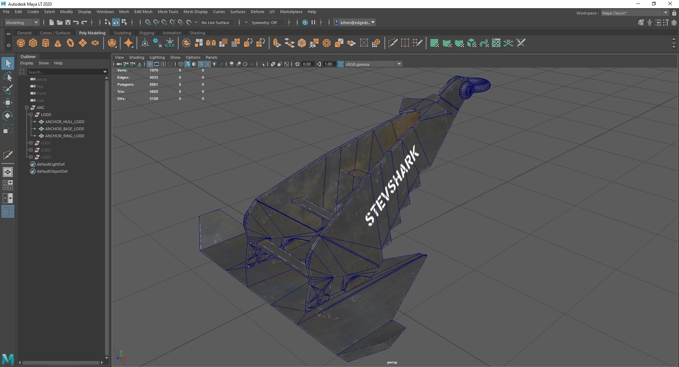Select the Multi-Cut tool shelf icon

[393, 43]
